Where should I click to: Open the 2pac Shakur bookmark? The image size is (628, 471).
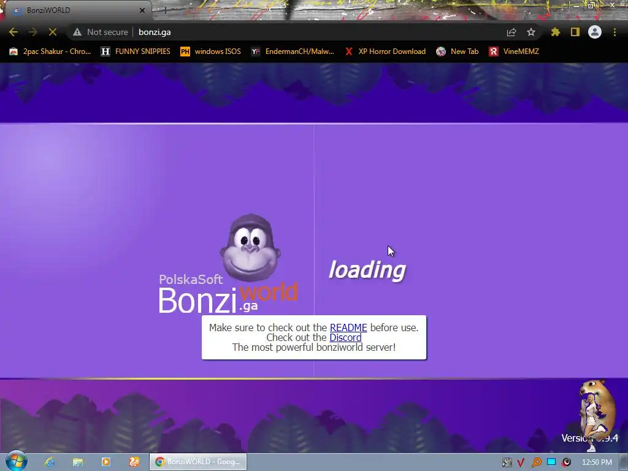[50, 52]
